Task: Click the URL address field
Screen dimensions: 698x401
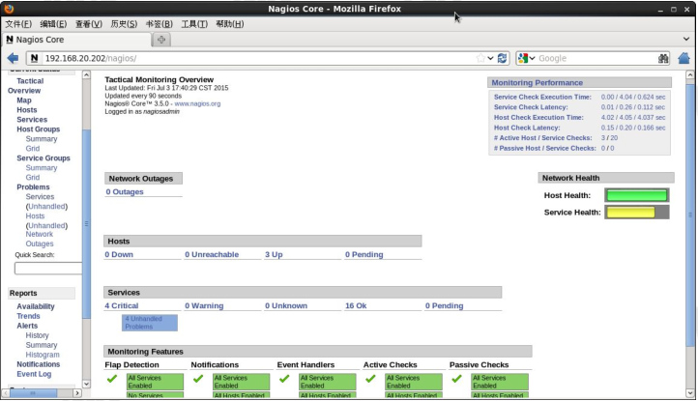Action: (x=258, y=58)
